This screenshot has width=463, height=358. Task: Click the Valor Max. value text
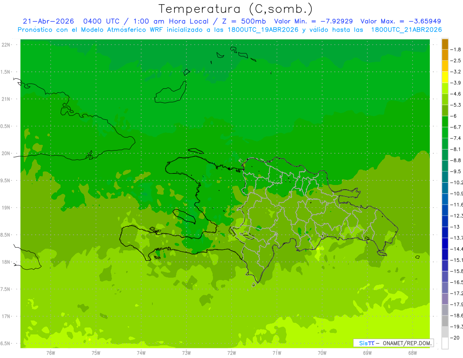[x=401, y=21]
